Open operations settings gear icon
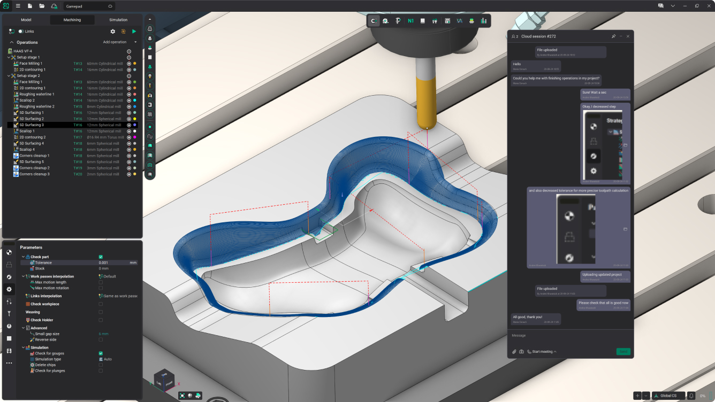The image size is (715, 402). (x=113, y=32)
